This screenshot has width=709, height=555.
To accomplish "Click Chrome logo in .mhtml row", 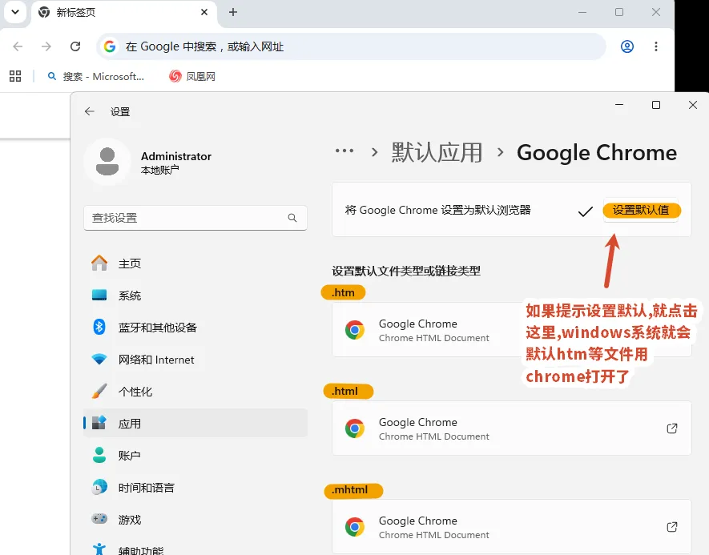I will coord(355,526).
